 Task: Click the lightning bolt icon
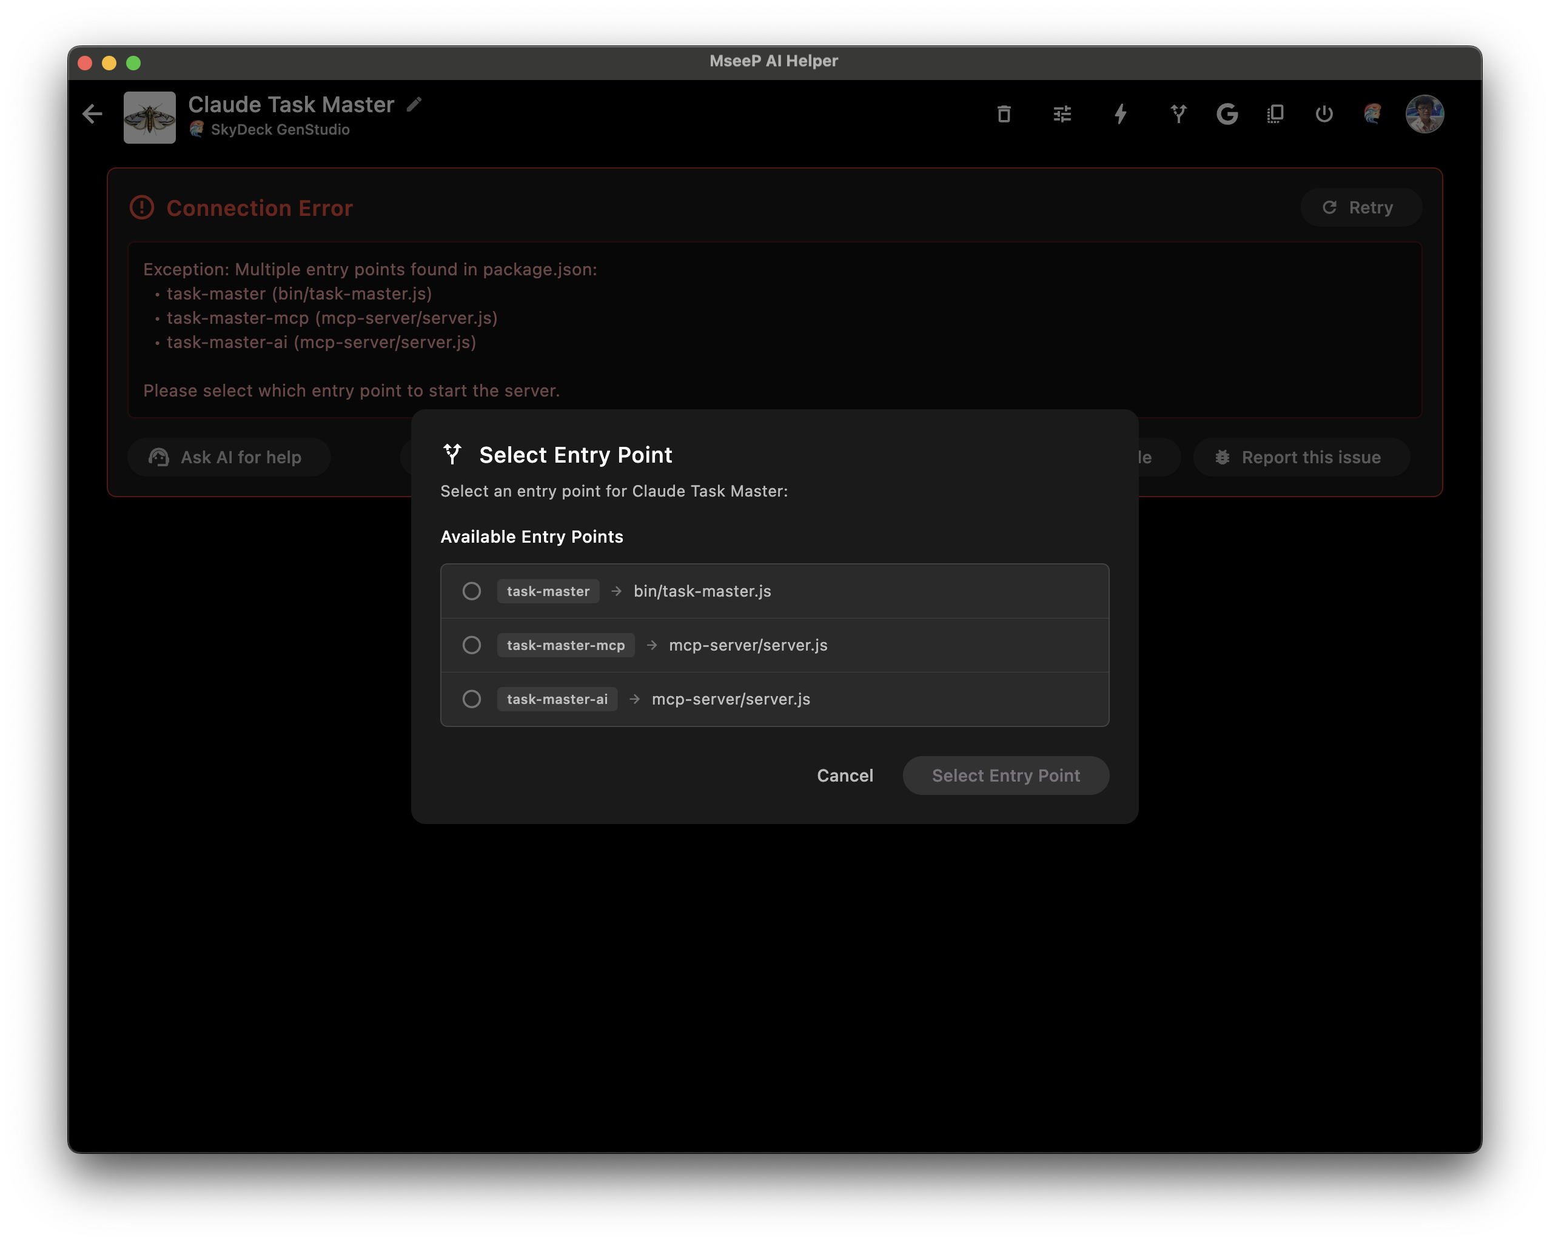tap(1120, 113)
